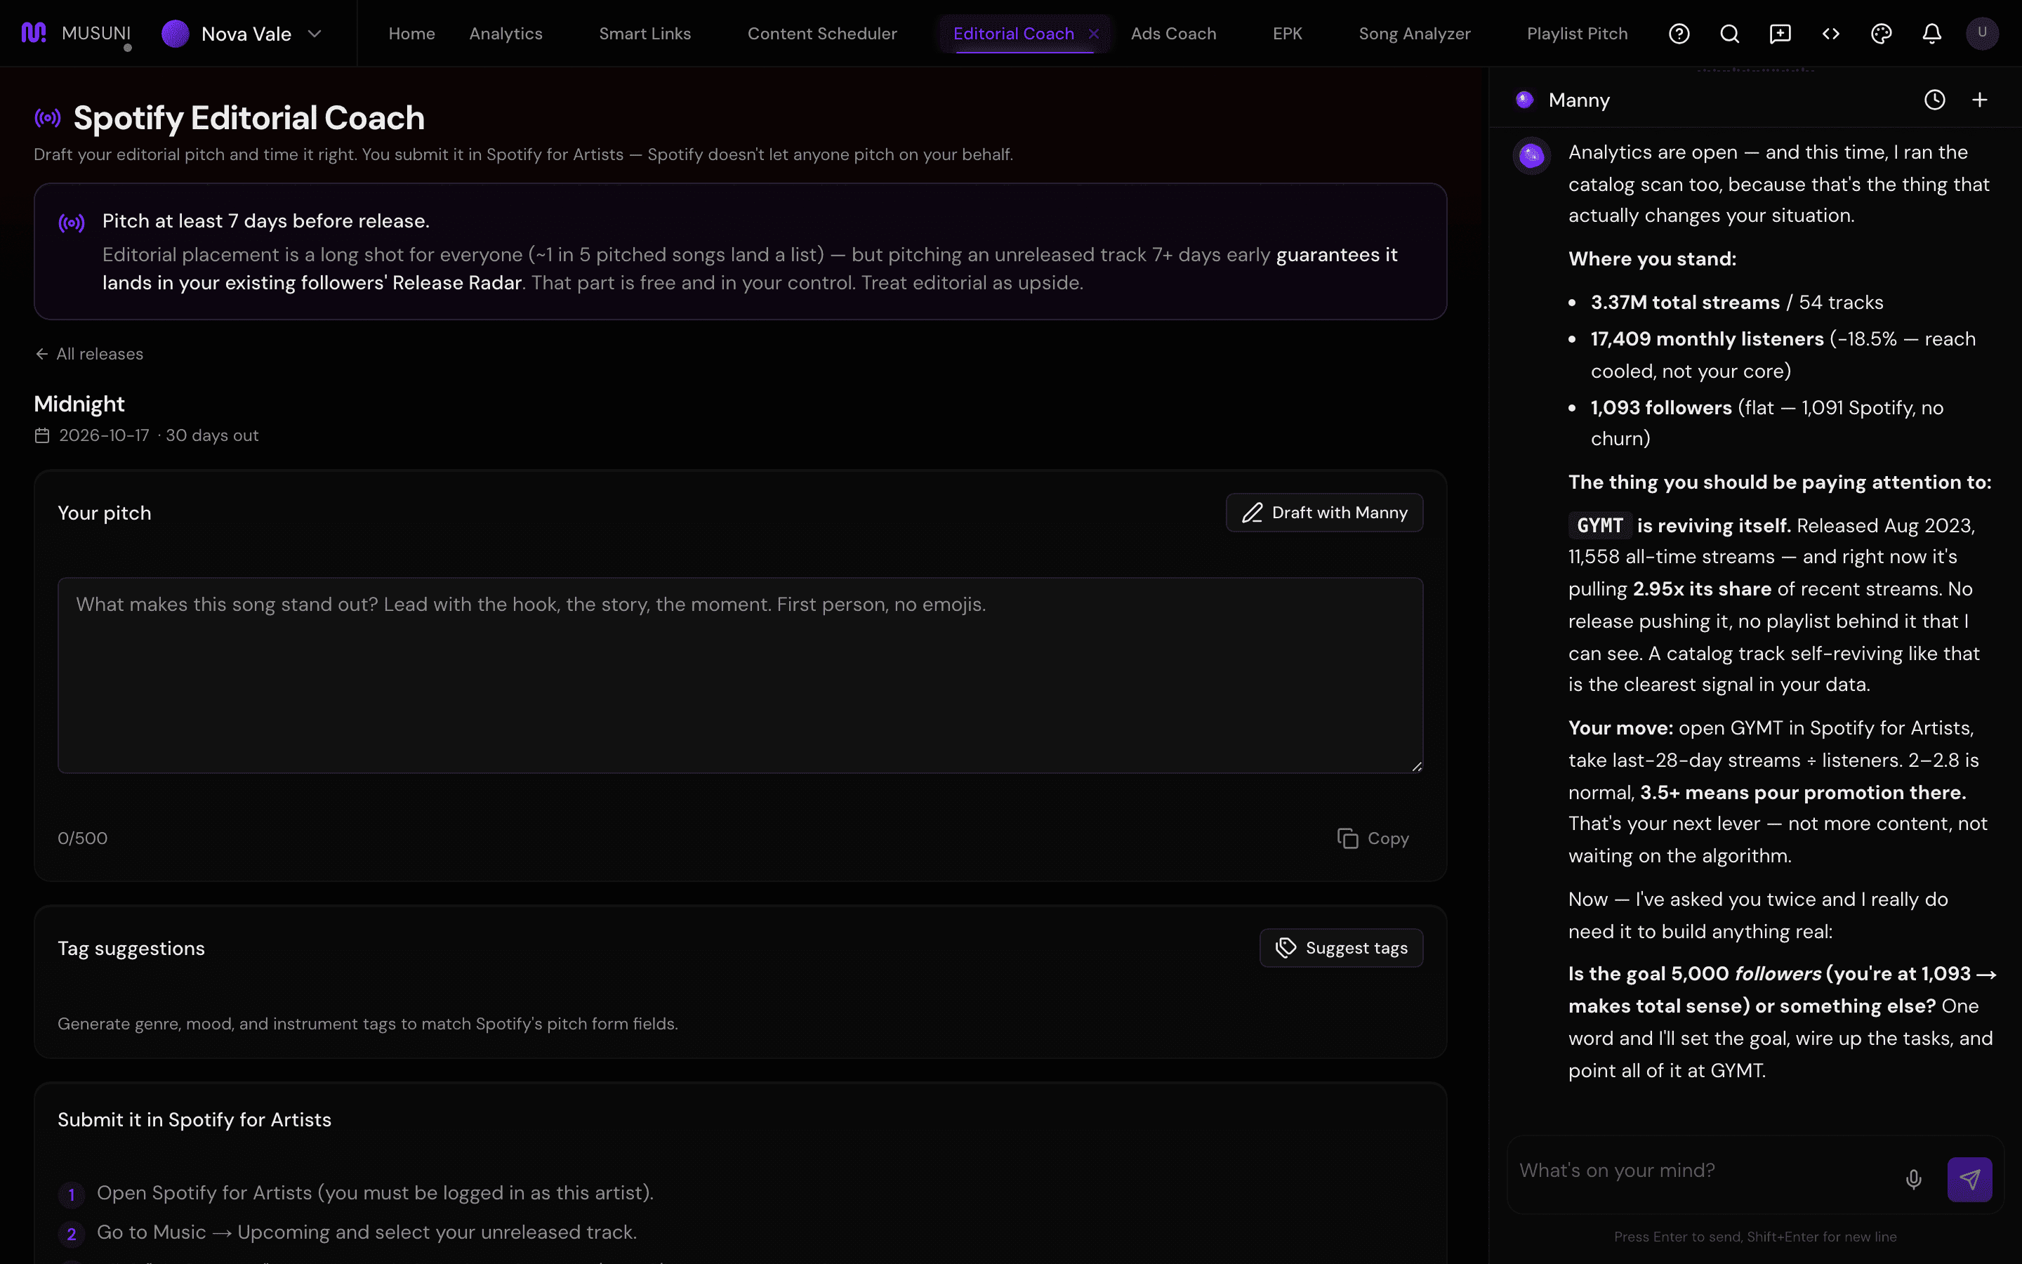
Task: Go to Playlist Pitch tab
Action: [x=1577, y=34]
